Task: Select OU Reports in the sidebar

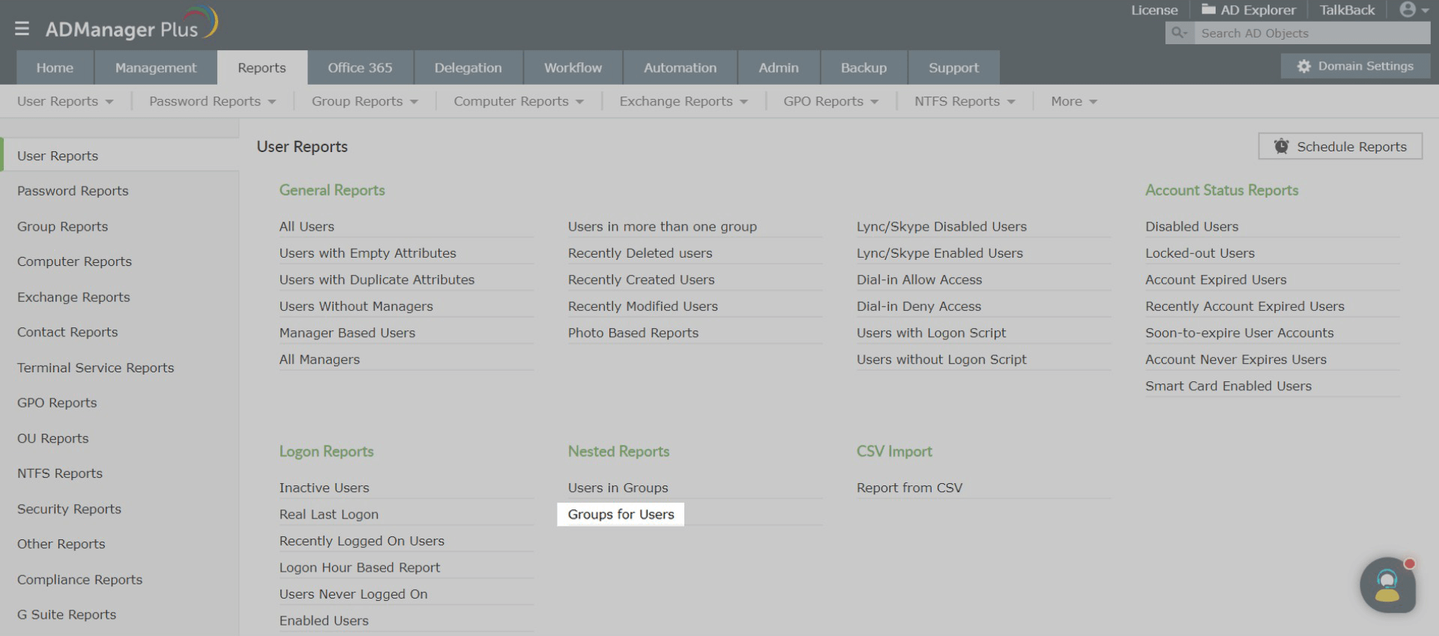Action: click(x=52, y=438)
